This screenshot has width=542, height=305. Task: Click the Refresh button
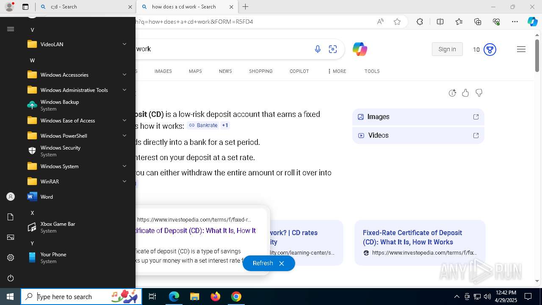tap(263, 263)
